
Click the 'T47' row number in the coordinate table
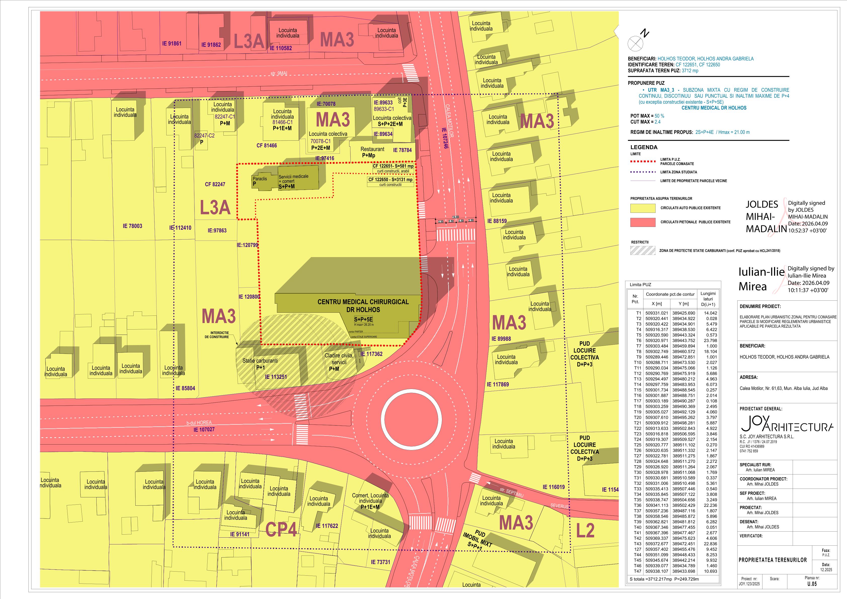(x=637, y=571)
